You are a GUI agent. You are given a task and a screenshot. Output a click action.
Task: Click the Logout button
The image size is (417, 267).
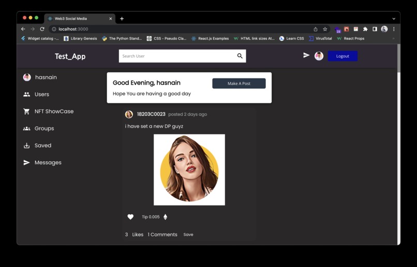click(342, 56)
